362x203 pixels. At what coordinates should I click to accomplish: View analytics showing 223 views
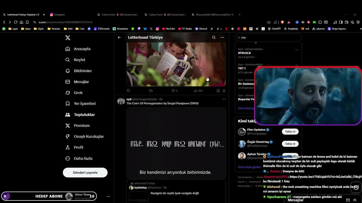coord(198,91)
